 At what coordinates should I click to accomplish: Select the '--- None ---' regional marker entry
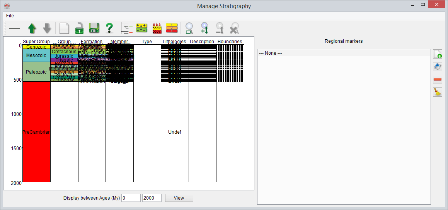point(343,53)
